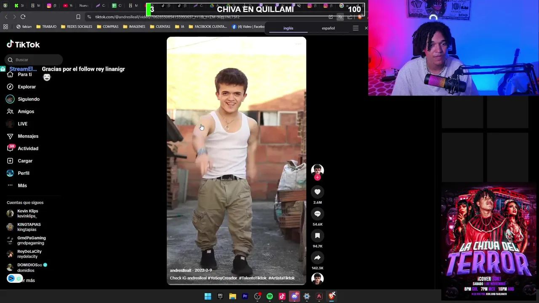This screenshot has height=303, width=539.
Task: Open Facebook Video bookmark
Action: 248,27
